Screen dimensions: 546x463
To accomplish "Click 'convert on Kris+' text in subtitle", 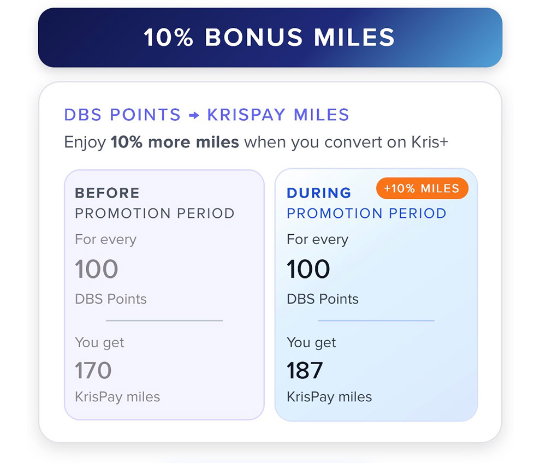I will (x=386, y=143).
